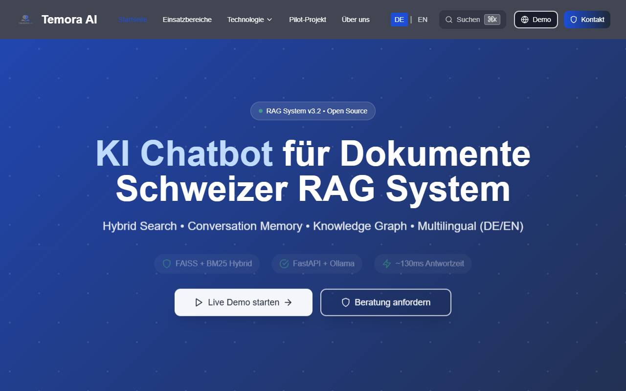This screenshot has width=626, height=391.
Task: Click the Kontakt button
Action: pos(587,20)
